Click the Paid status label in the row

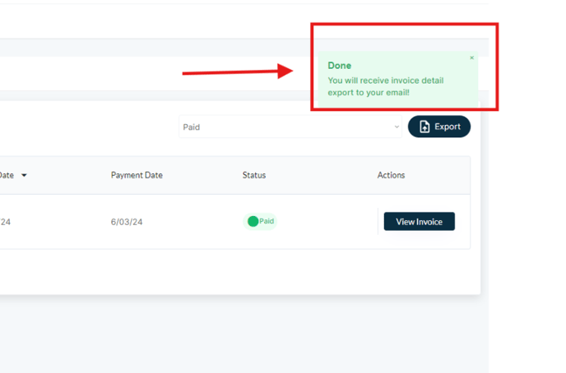tap(267, 222)
